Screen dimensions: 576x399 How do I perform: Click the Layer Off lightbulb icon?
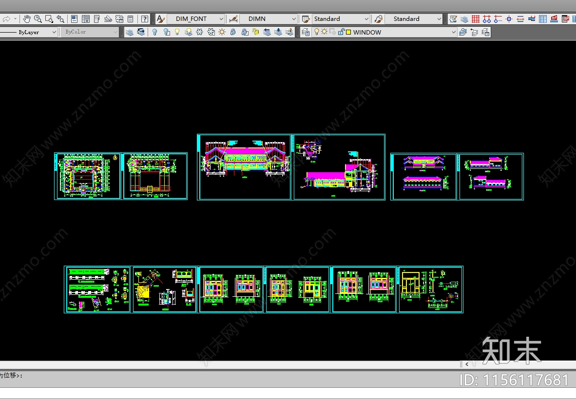click(154, 32)
